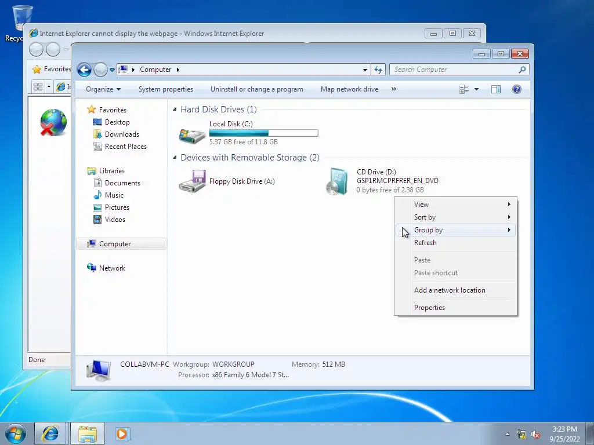
Task: Click the search magnifier icon
Action: pos(522,70)
